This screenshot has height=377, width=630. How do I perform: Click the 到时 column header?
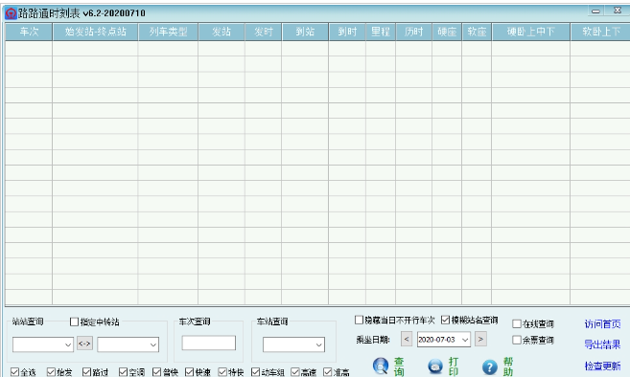point(347,32)
